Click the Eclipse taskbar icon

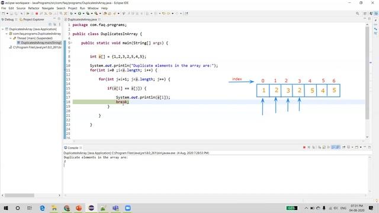point(91,208)
